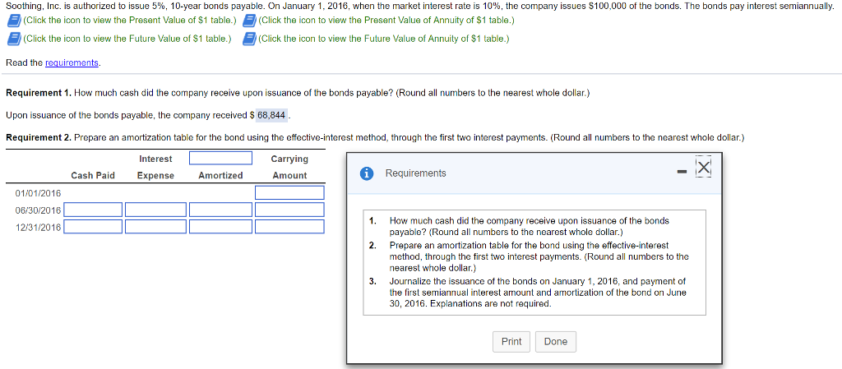The width and height of the screenshot is (842, 369).
Task: Click the Present Value of Annuity of $1 table text
Action: (x=386, y=21)
